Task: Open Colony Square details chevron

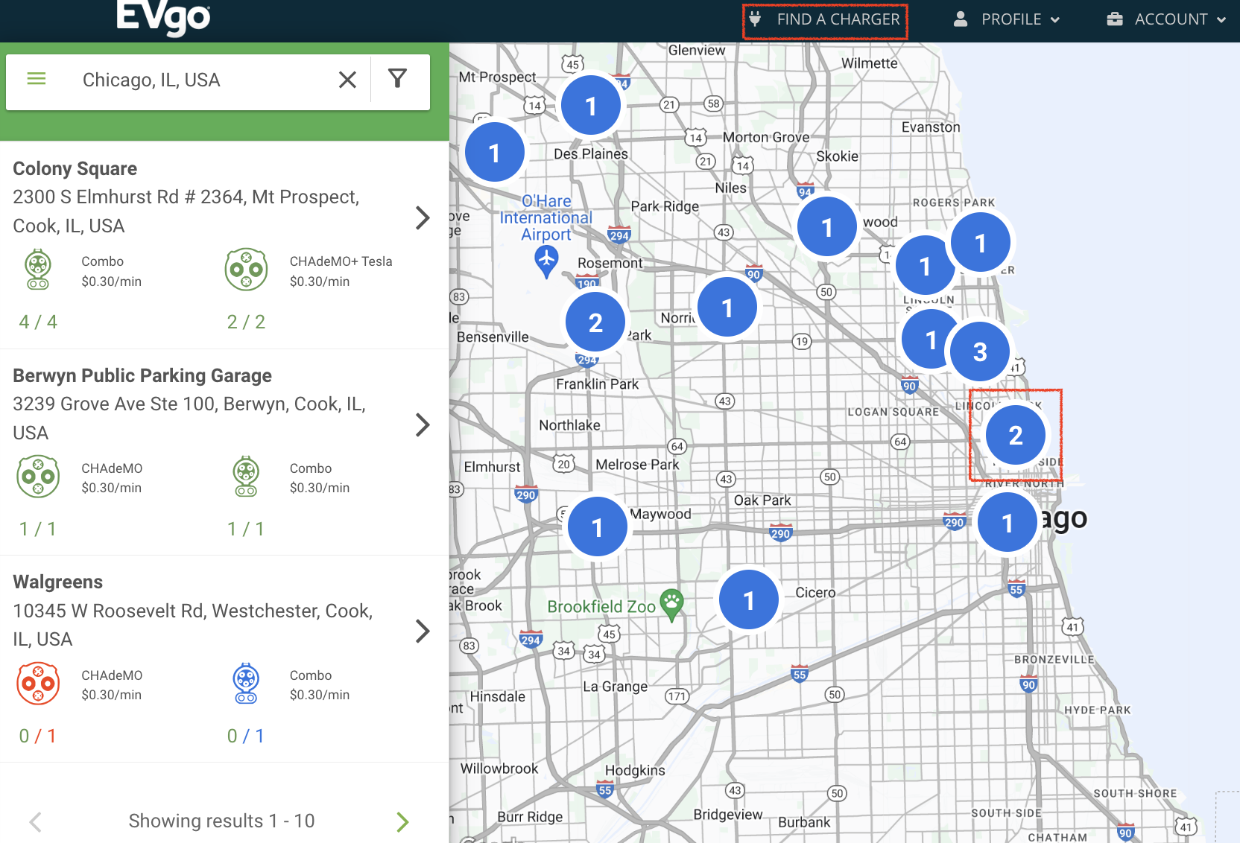Action: [x=423, y=218]
